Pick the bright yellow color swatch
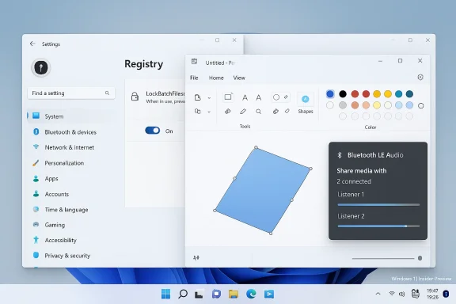The width and height of the screenshot is (456, 304). tap(388, 94)
